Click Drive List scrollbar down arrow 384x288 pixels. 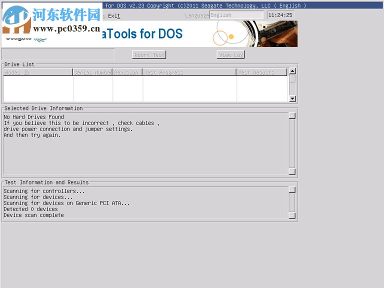(x=292, y=98)
